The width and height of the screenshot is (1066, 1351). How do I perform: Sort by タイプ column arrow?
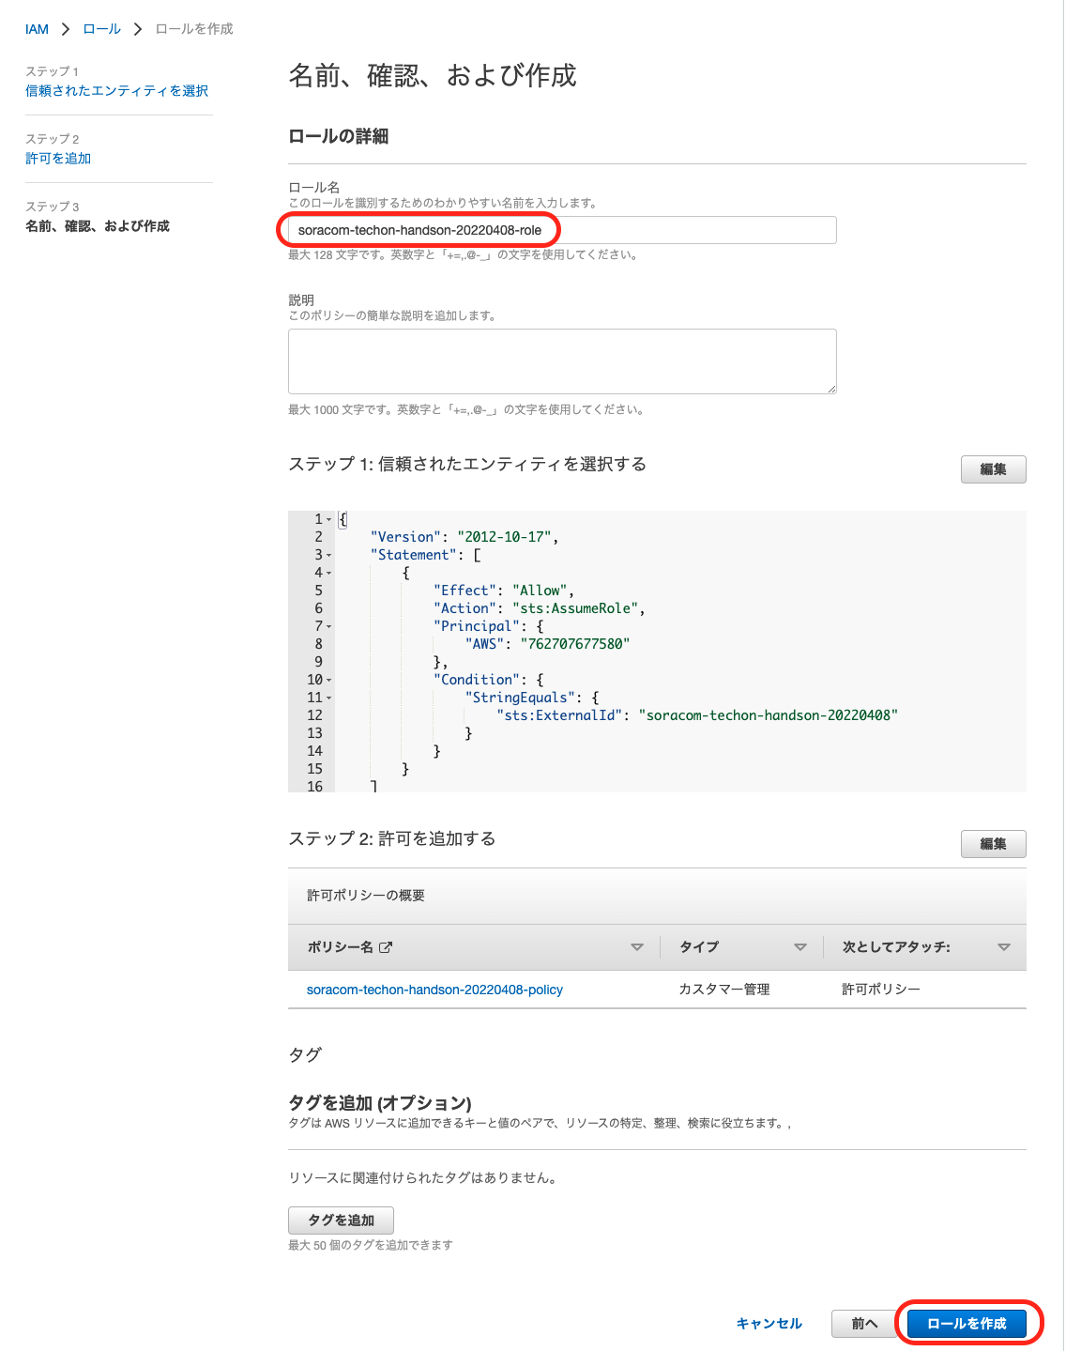(x=800, y=947)
